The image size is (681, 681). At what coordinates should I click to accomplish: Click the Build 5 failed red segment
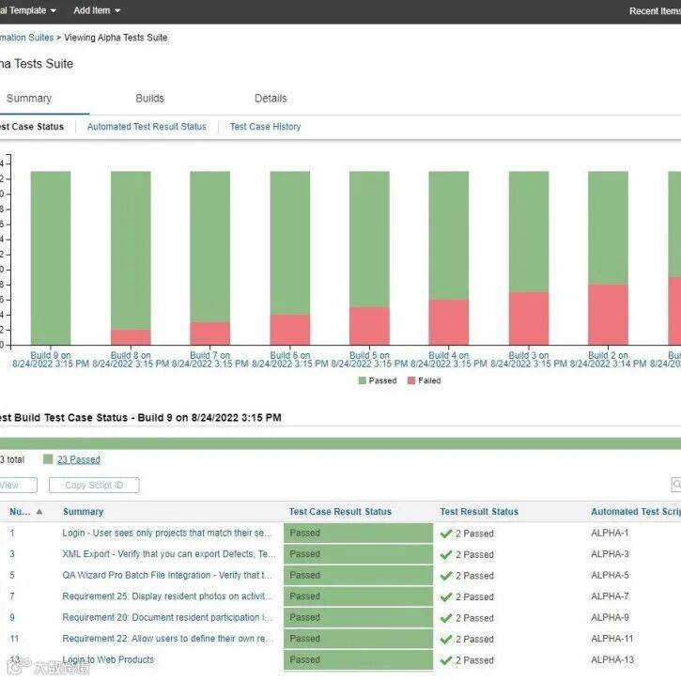click(x=369, y=326)
